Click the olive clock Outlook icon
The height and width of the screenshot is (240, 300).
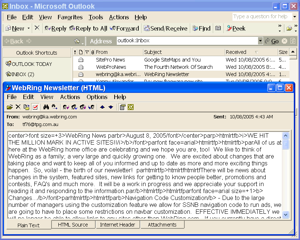pyautogui.click(x=131, y=107)
